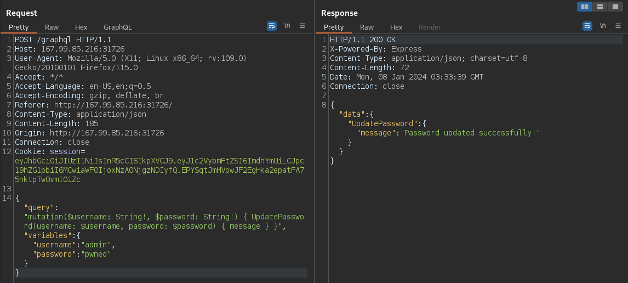628x283 pixels.
Task: Open the GraphQL tab in Request
Action: coord(118,27)
